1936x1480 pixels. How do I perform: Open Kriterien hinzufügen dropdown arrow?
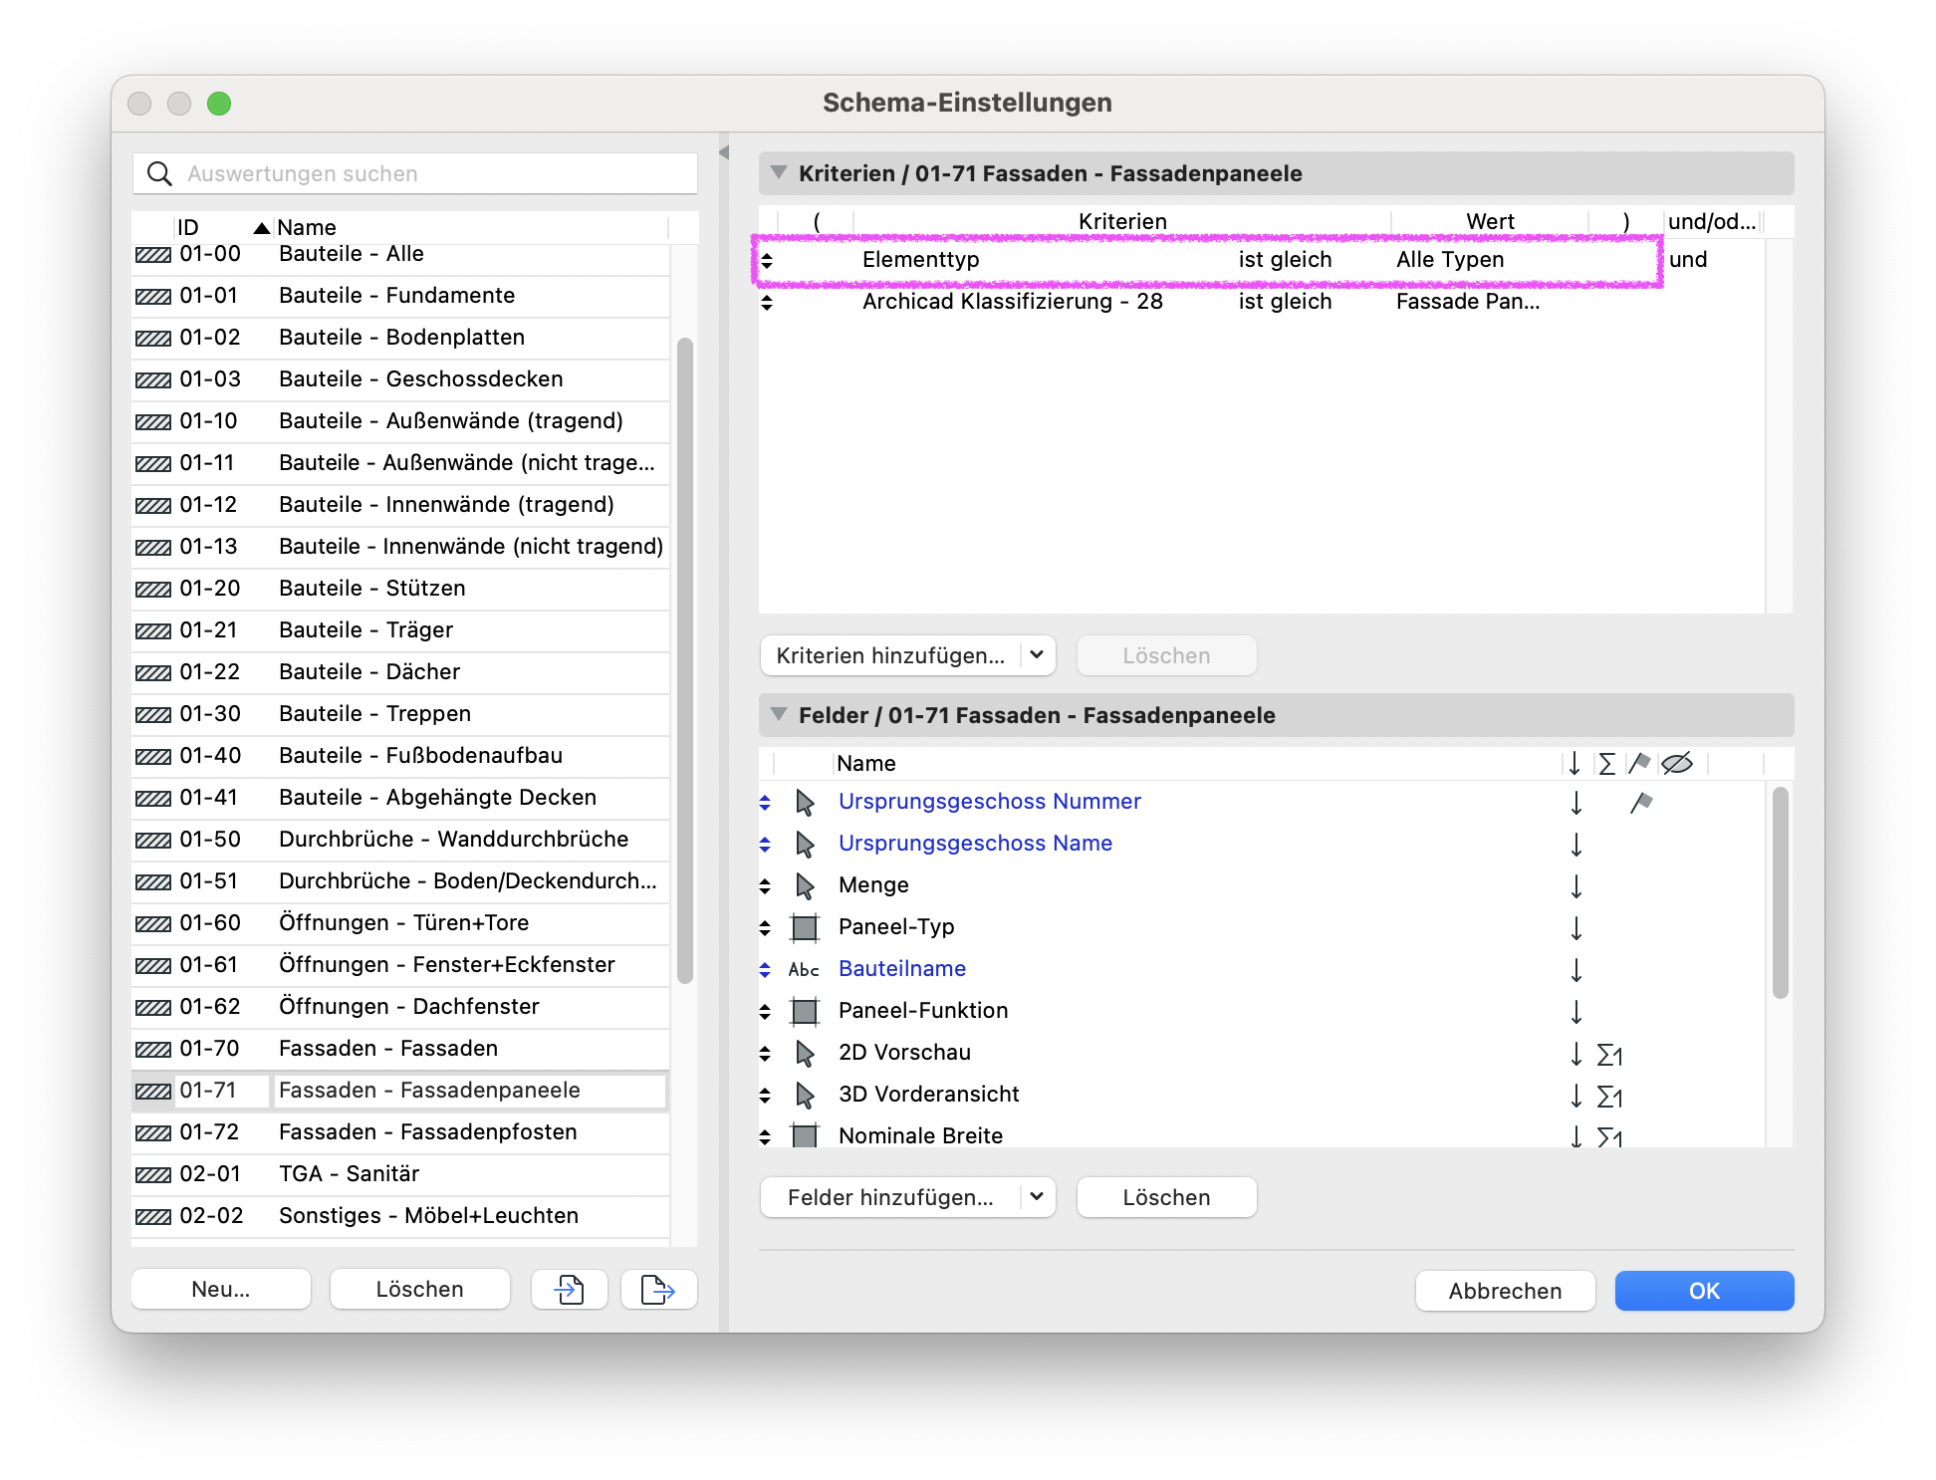coord(1037,655)
